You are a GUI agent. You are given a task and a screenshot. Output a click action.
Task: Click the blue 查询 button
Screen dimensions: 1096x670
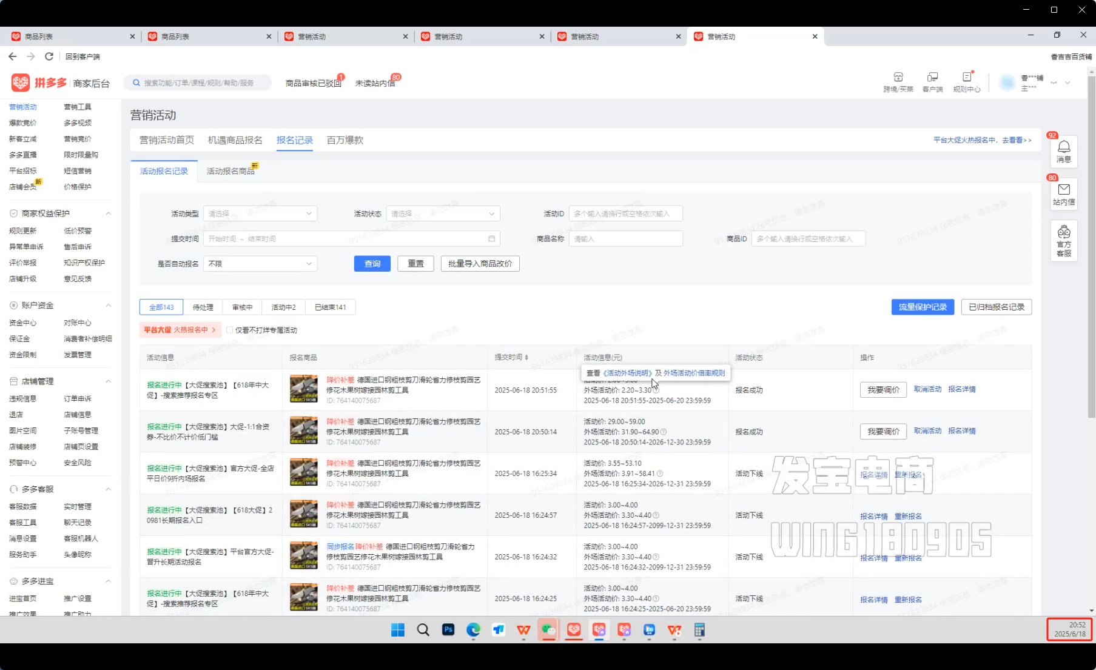pos(372,264)
